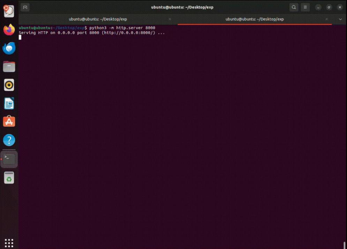Launch Rhythmbox music player

click(x=9, y=85)
